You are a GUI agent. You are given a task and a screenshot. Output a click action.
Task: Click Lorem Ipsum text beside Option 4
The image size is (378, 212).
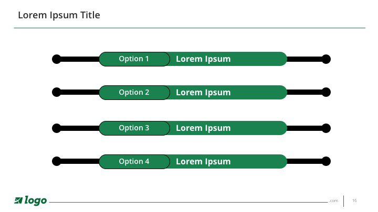[x=203, y=162]
